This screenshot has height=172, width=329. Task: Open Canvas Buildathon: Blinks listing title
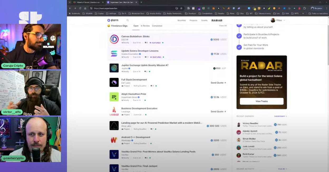pos(136,37)
